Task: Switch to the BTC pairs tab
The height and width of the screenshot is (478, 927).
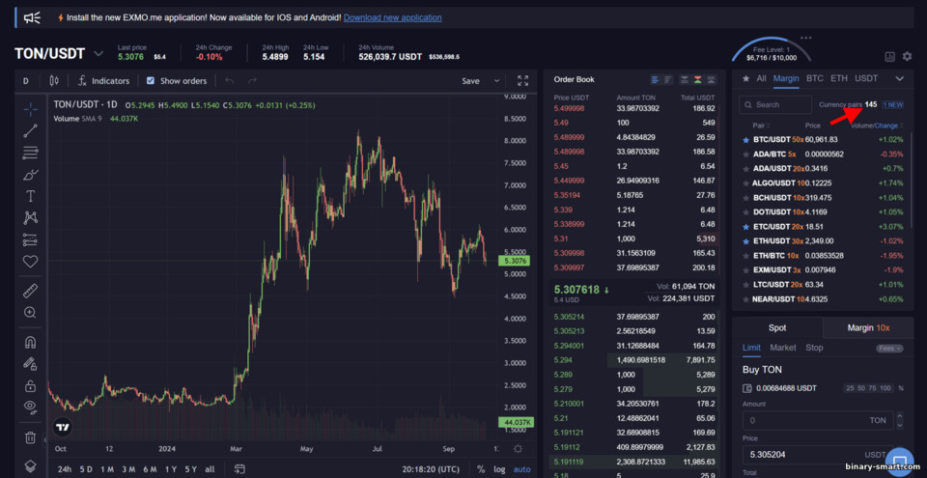Action: 815,78
